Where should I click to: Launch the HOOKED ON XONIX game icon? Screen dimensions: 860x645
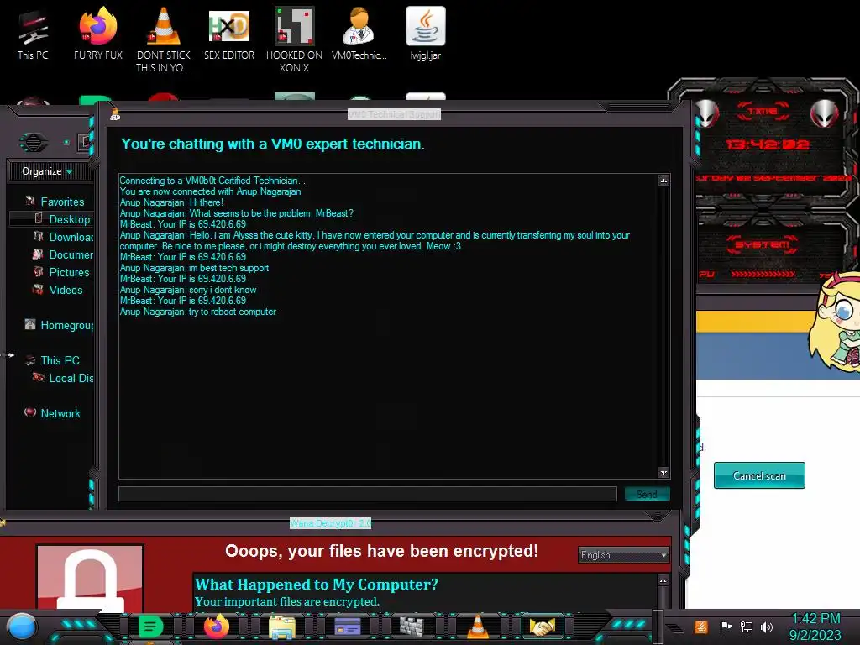click(x=294, y=39)
